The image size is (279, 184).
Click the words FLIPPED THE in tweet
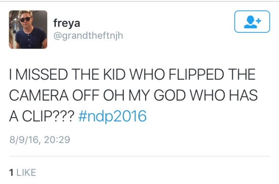click(212, 74)
